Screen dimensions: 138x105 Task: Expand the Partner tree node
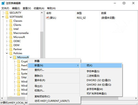(x=7, y=49)
